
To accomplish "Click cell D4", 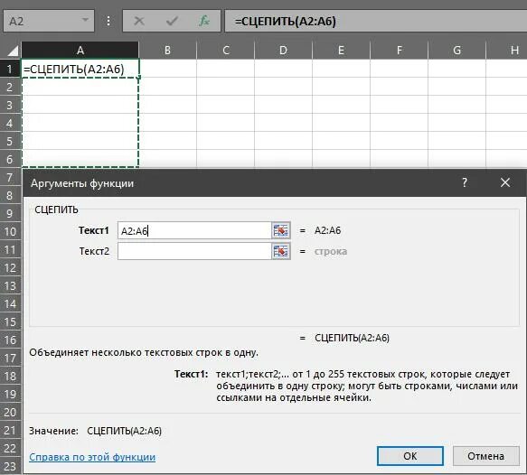I will (283, 123).
